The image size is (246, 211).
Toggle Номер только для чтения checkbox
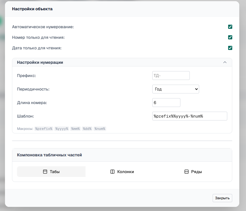[230, 37]
